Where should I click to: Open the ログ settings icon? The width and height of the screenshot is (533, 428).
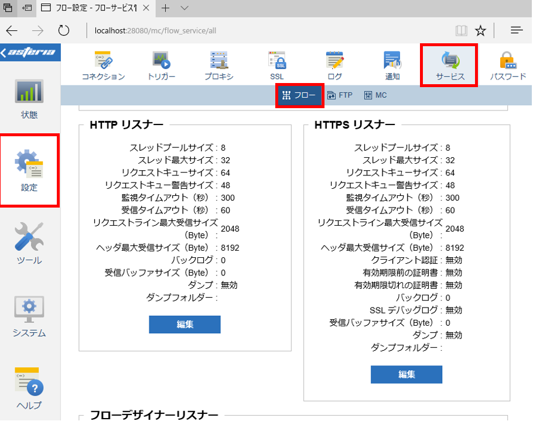[334, 65]
